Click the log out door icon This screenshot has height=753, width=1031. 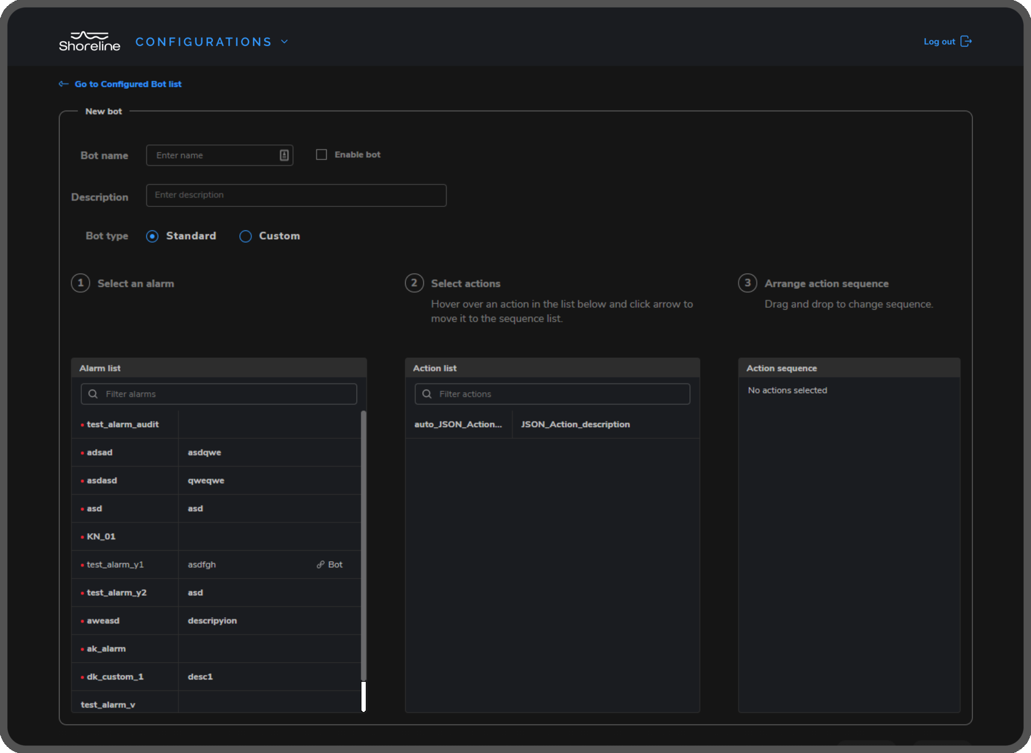[966, 42]
